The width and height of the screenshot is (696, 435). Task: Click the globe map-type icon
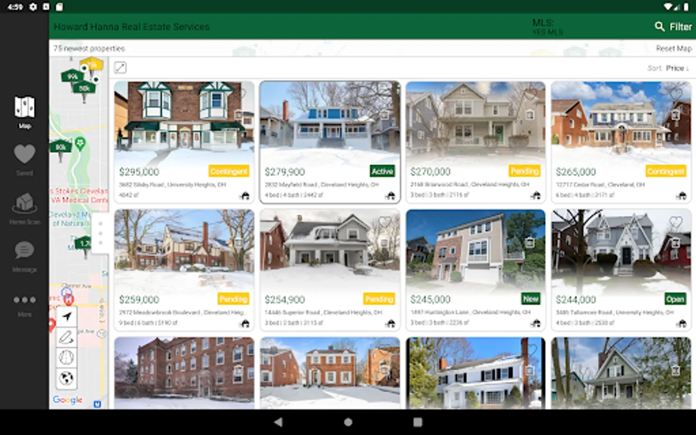click(67, 378)
